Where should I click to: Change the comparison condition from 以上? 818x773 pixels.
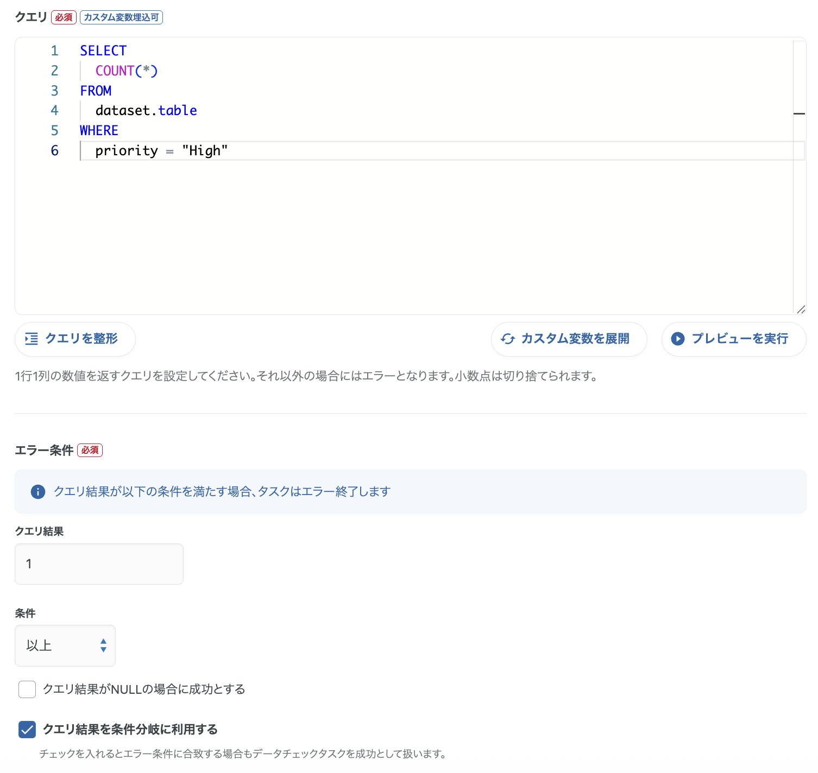click(65, 645)
